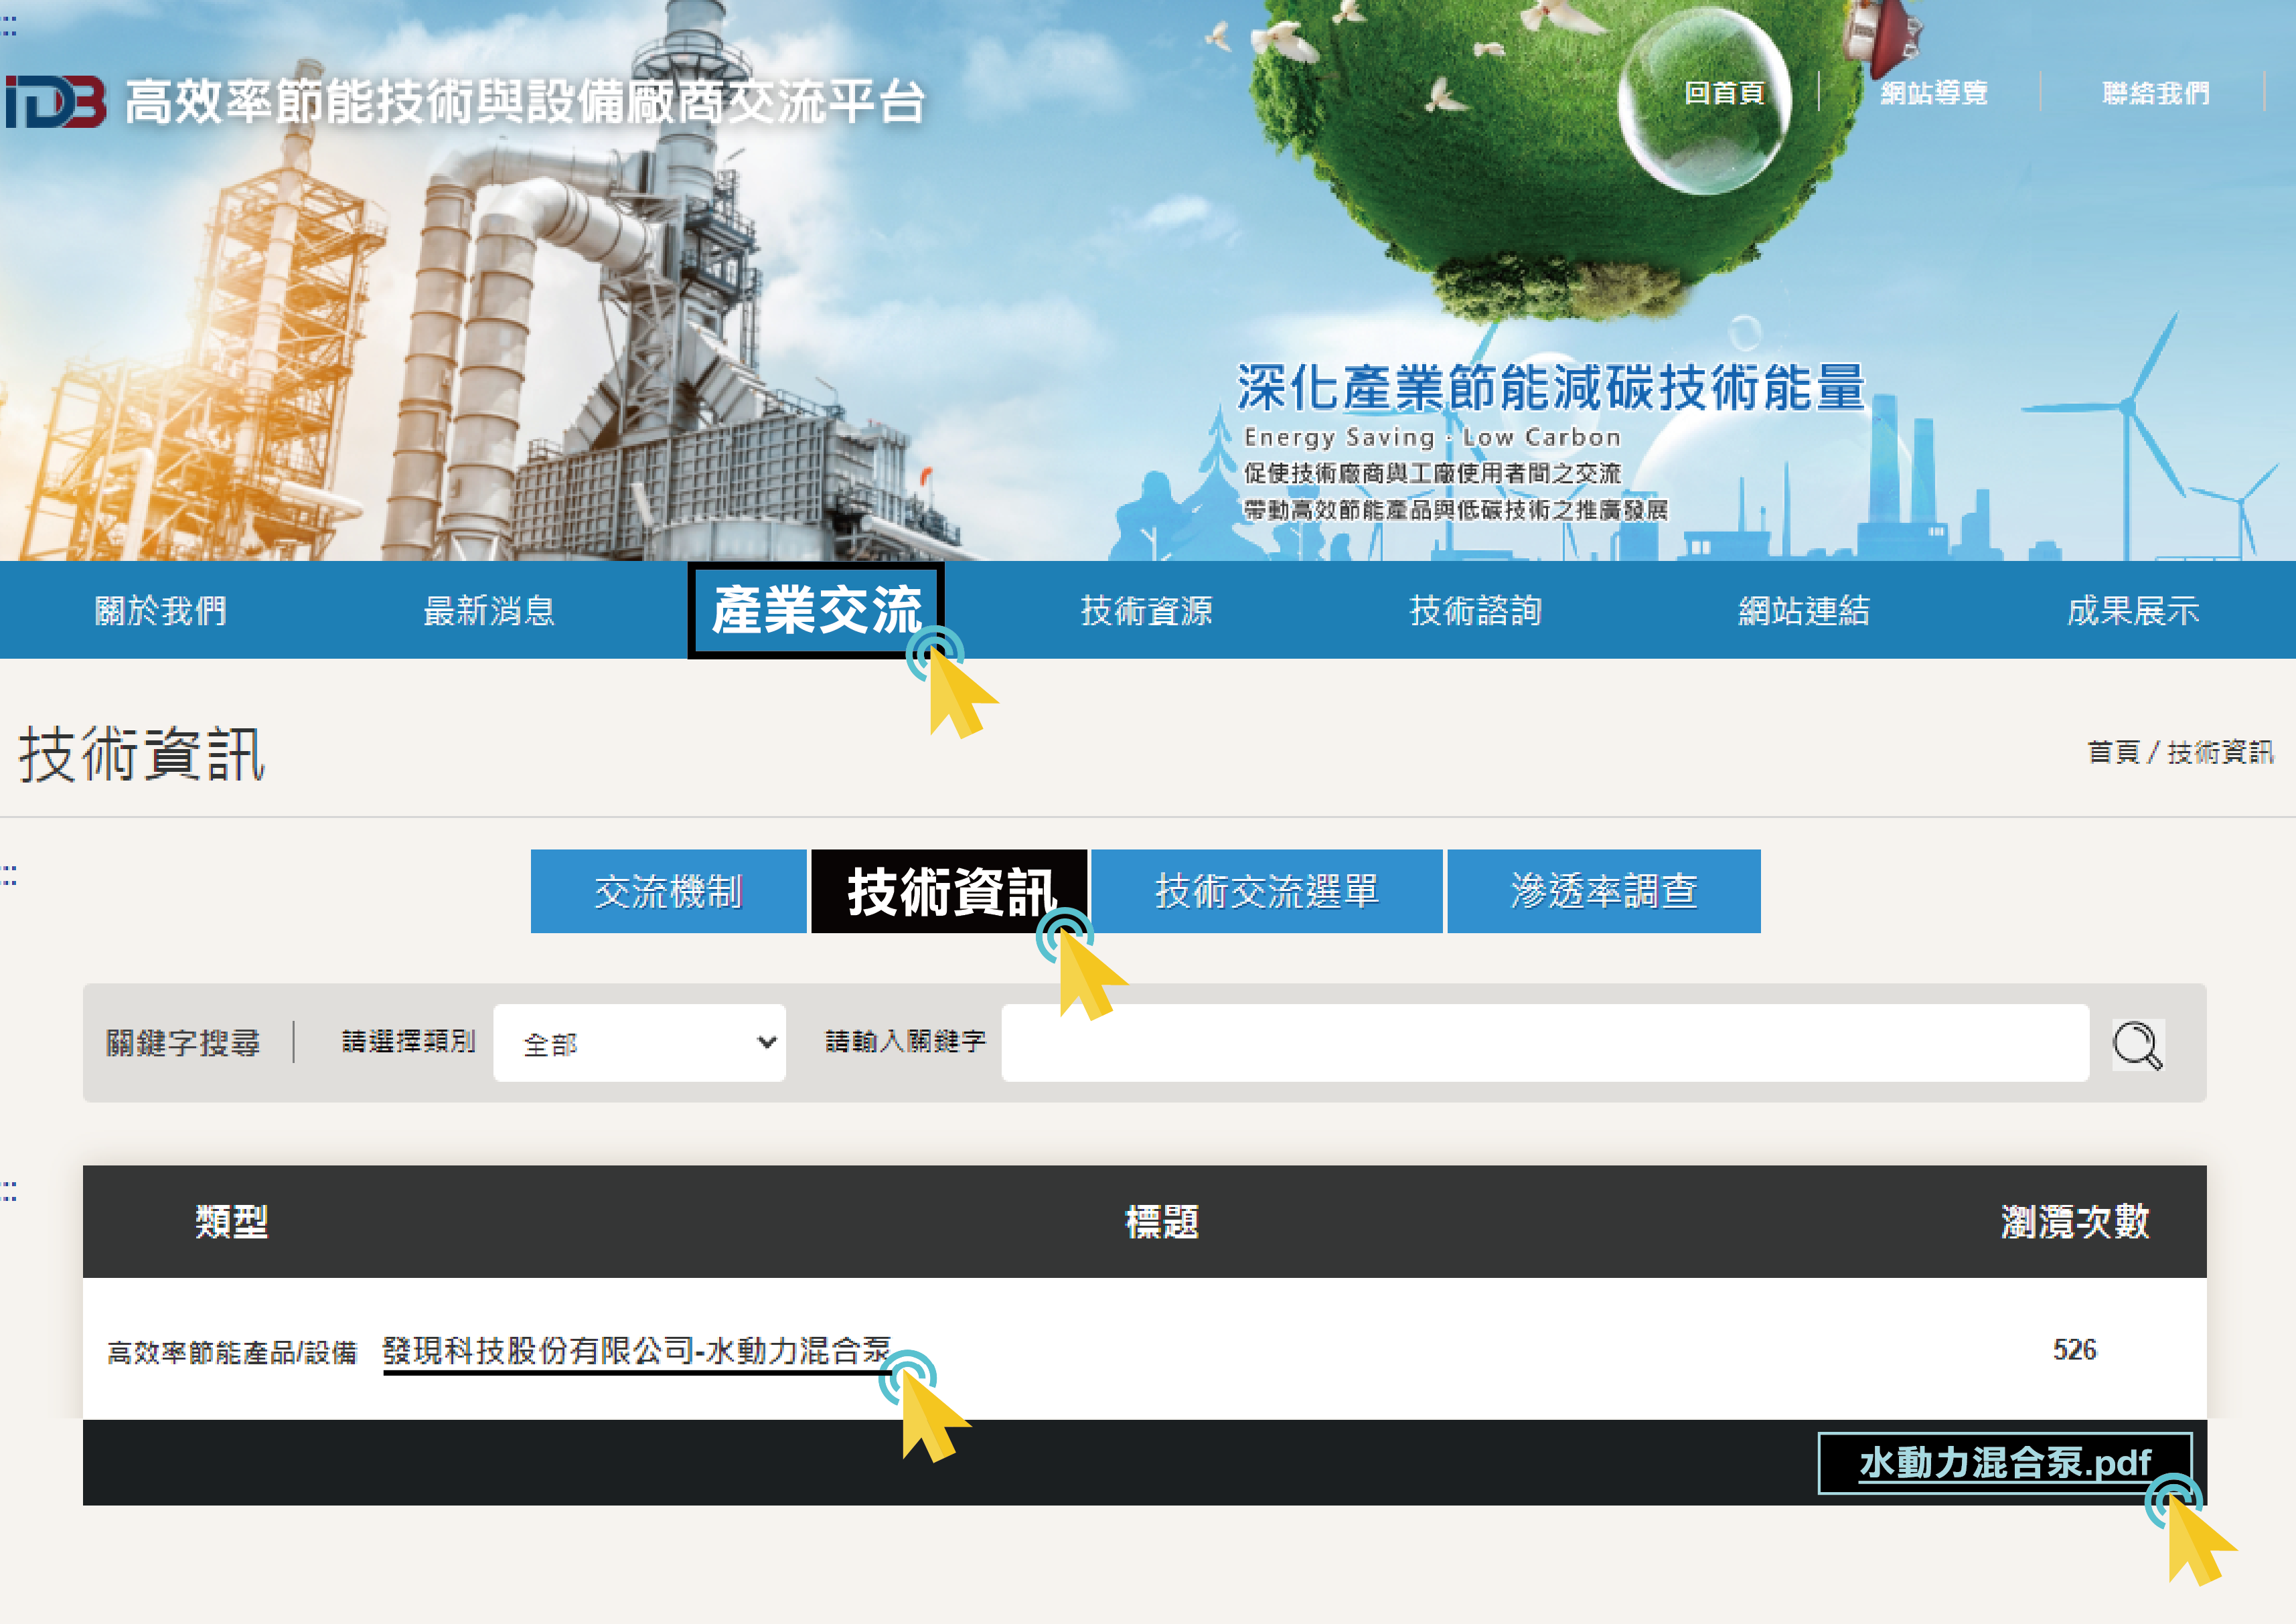
Task: Select 最新消息 in the navigation bar
Action: click(489, 610)
